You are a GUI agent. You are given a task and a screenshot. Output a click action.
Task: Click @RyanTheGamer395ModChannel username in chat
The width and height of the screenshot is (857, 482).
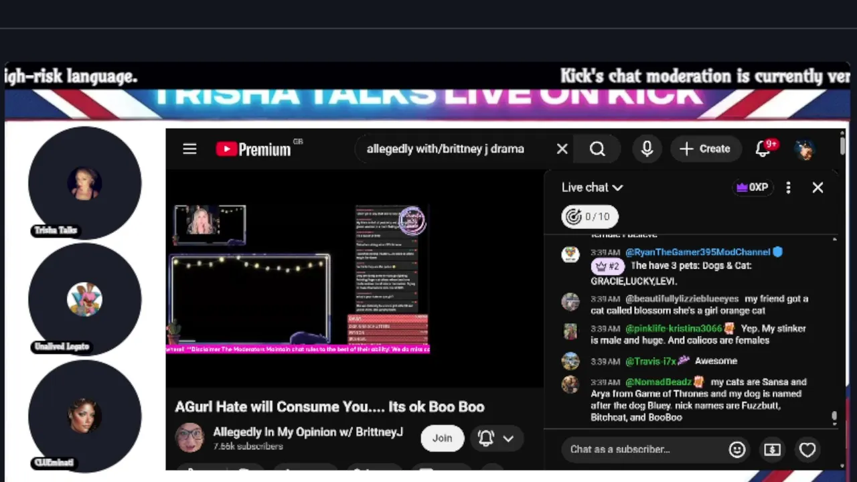[698, 252]
